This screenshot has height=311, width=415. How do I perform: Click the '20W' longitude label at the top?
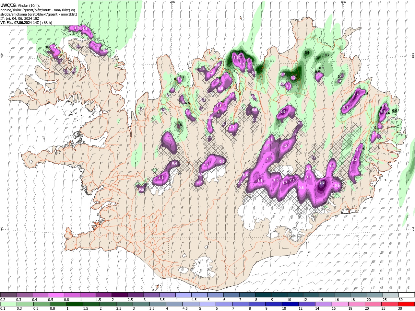[x=172, y=2]
